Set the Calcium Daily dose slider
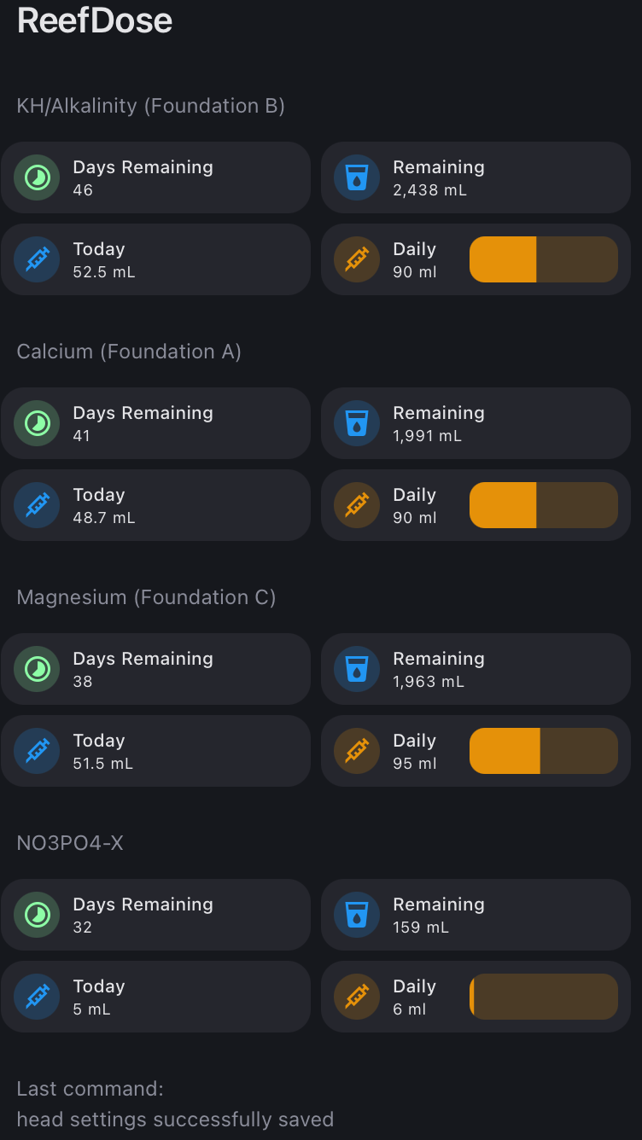 [x=544, y=505]
